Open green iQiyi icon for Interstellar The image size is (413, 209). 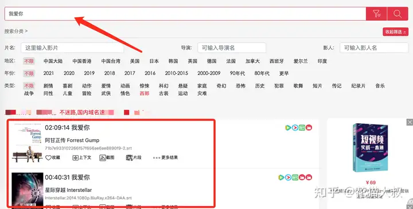295,178
